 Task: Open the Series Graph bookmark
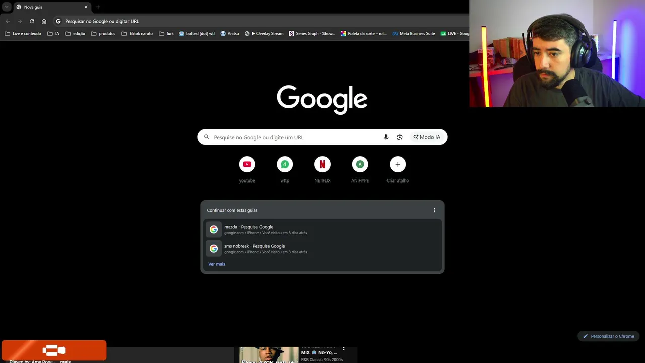pos(312,34)
